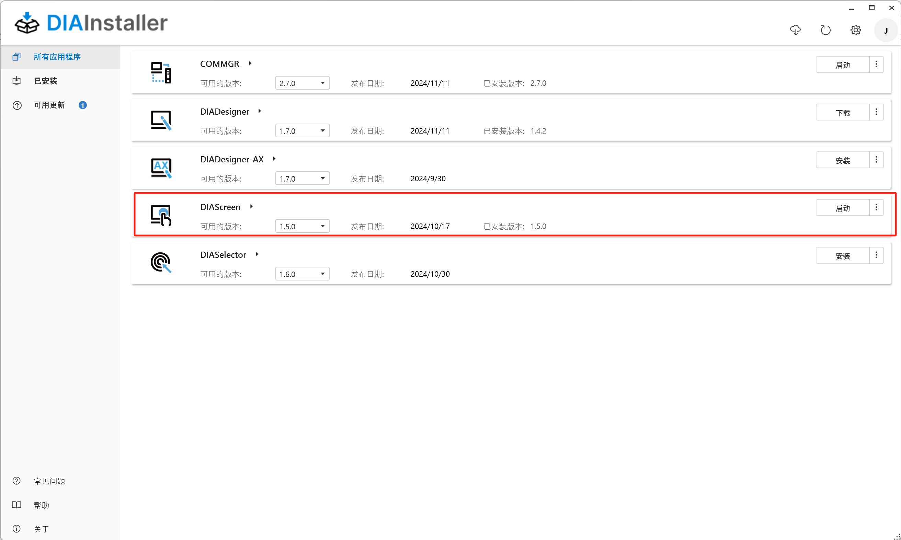This screenshot has width=901, height=540.
Task: Click 下载 button for DIADesigner
Action: 842,113
